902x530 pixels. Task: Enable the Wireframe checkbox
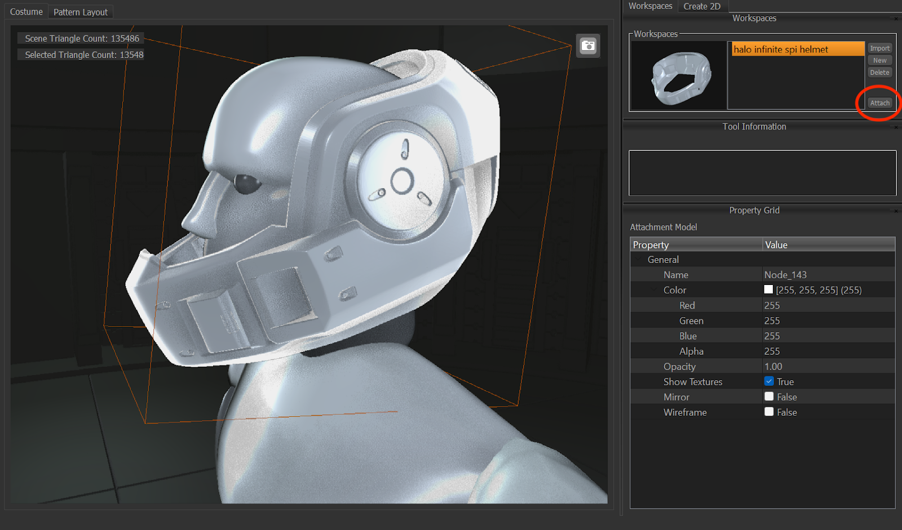(769, 412)
